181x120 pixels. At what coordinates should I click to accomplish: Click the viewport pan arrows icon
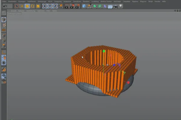point(175,10)
